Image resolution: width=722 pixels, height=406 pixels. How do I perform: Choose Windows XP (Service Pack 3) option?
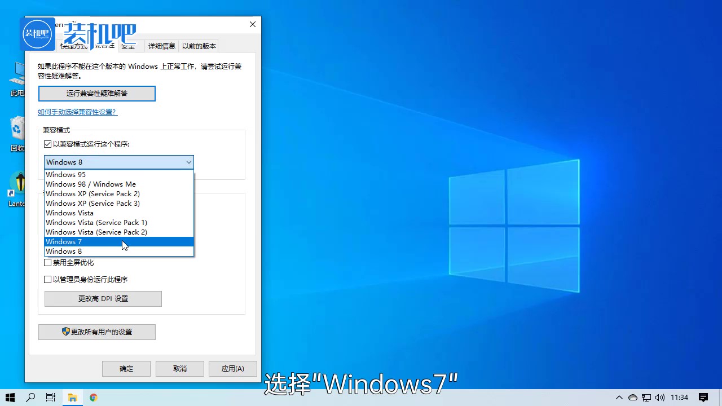click(93, 203)
